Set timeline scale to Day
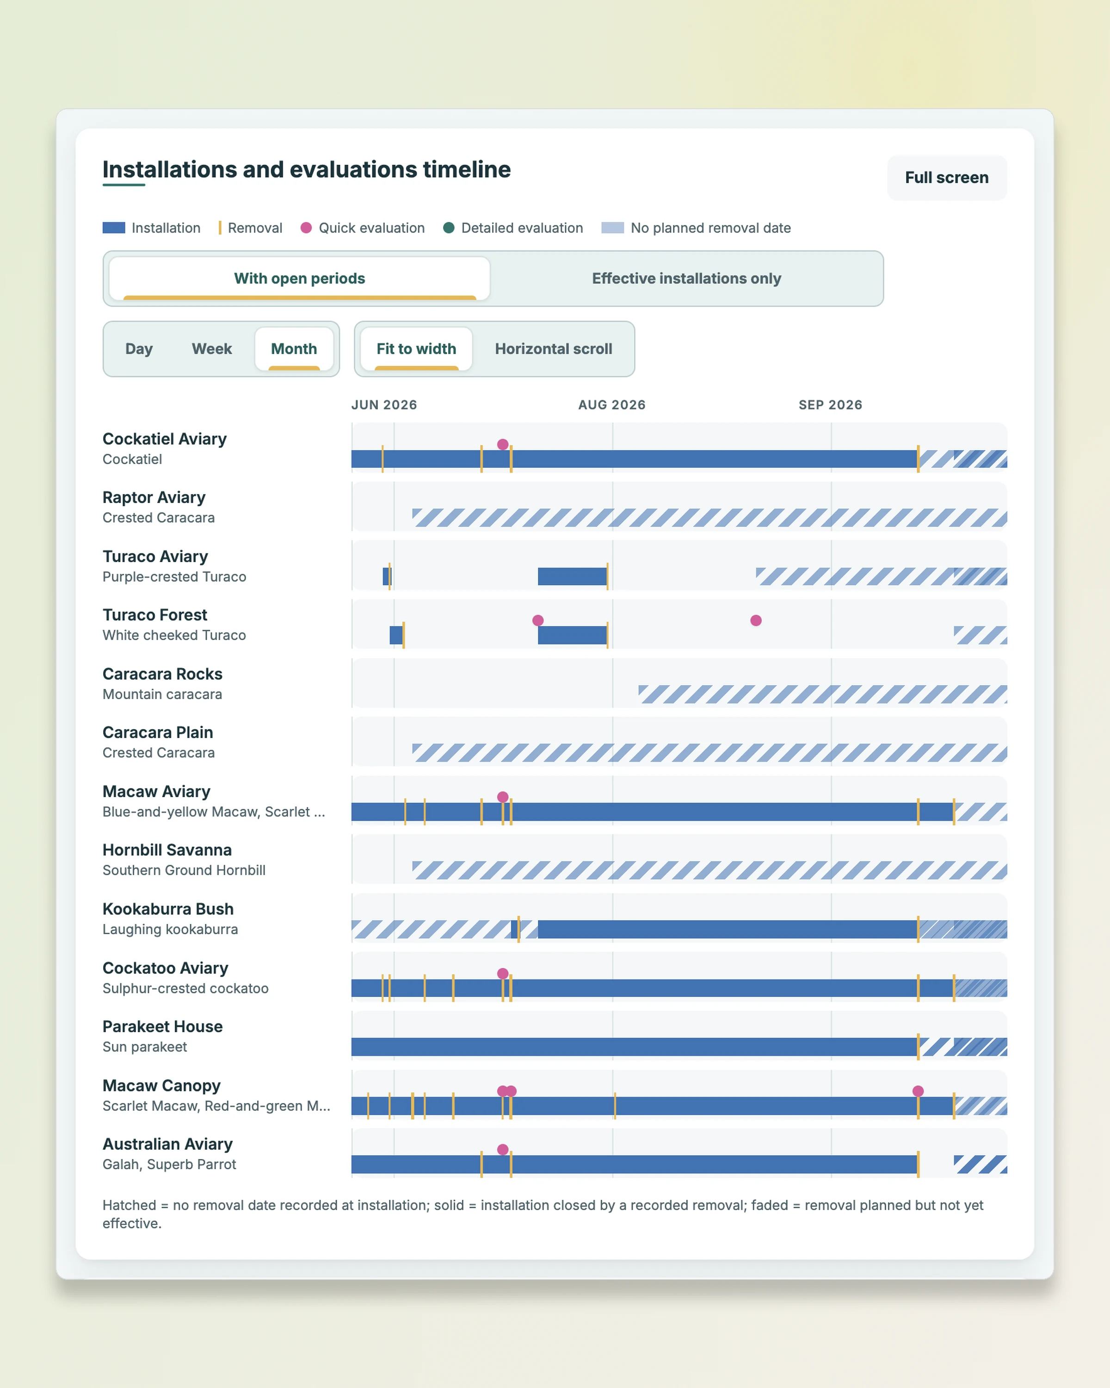The width and height of the screenshot is (1110, 1388). point(139,349)
